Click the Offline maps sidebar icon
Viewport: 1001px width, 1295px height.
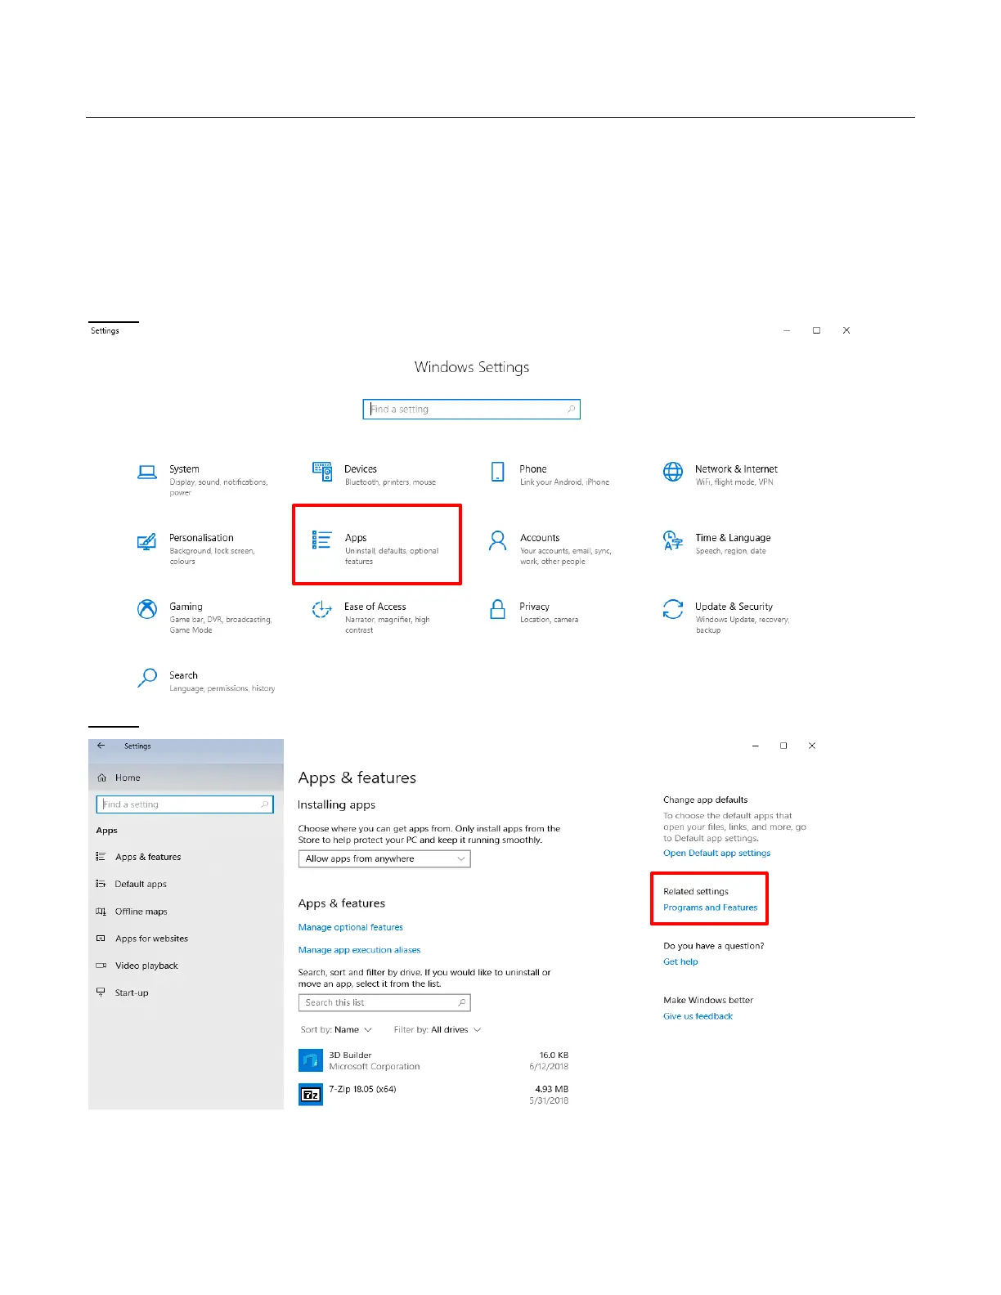click(x=101, y=912)
